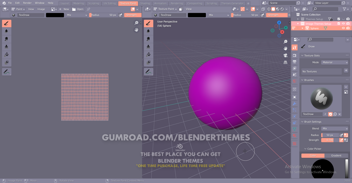Select the Fill bucket tool in the 3D viewport toolbar
352x183 pixels.
[x=149, y=54]
